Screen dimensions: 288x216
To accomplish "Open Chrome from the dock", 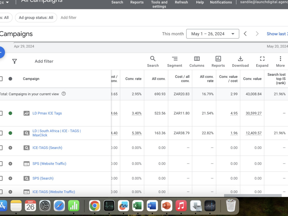I will tap(94, 206).
